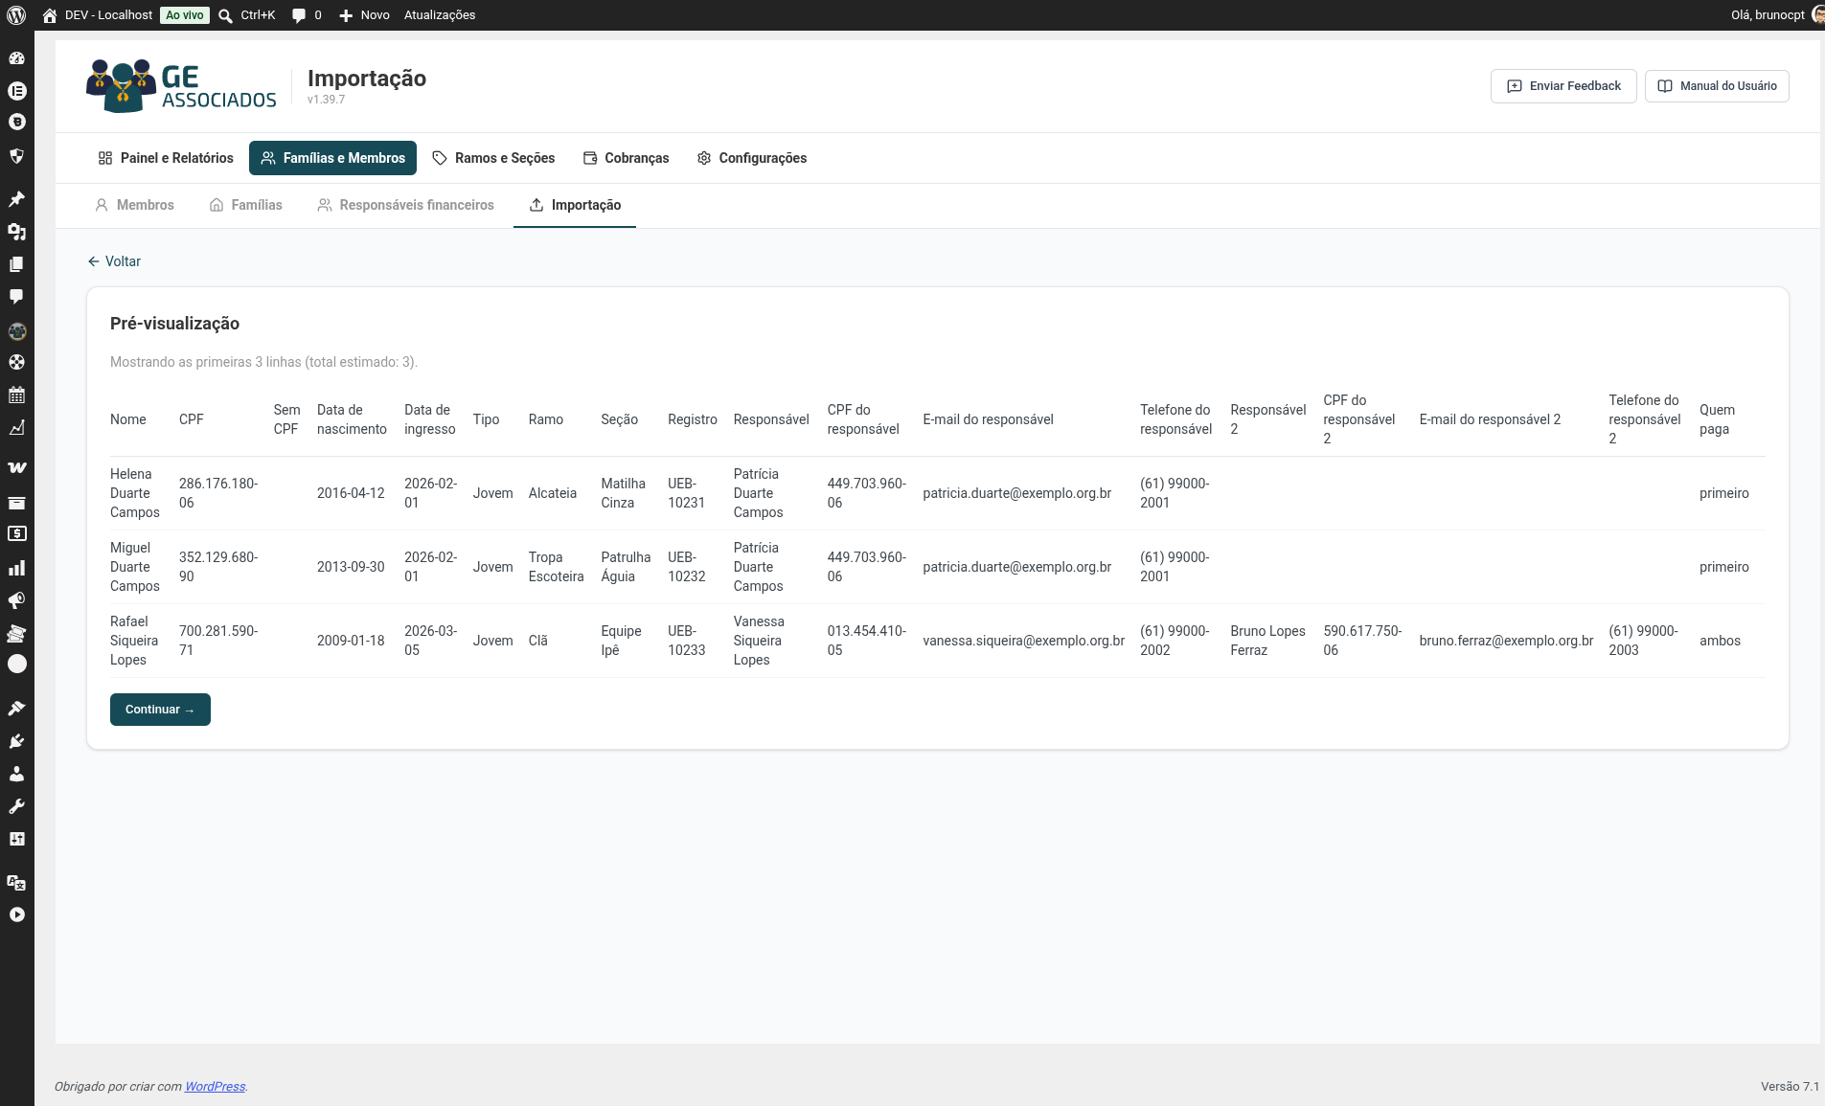Click the Ao vivo environment badge
The image size is (1825, 1106).
[185, 15]
